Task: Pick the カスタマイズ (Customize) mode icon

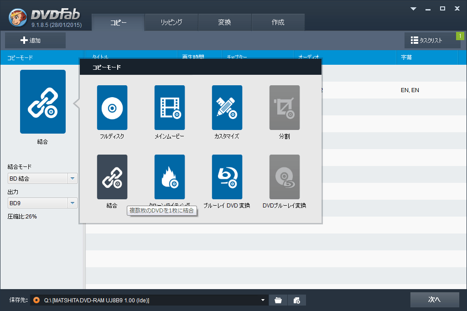Action: [x=227, y=108]
